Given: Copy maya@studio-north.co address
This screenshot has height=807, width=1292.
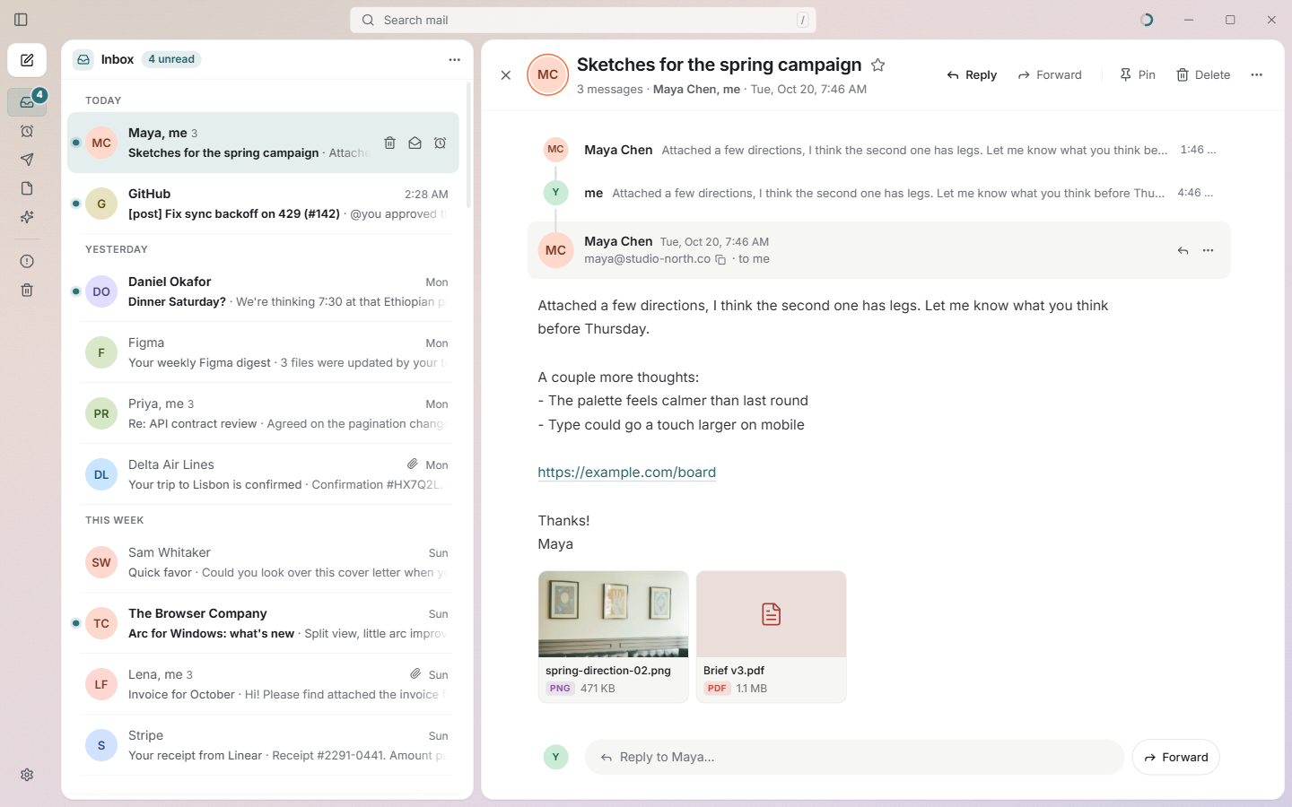Looking at the screenshot, I should click(x=720, y=260).
